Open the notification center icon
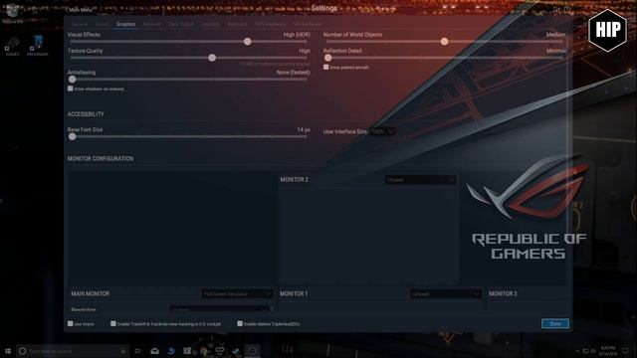The image size is (637, 358). click(626, 351)
